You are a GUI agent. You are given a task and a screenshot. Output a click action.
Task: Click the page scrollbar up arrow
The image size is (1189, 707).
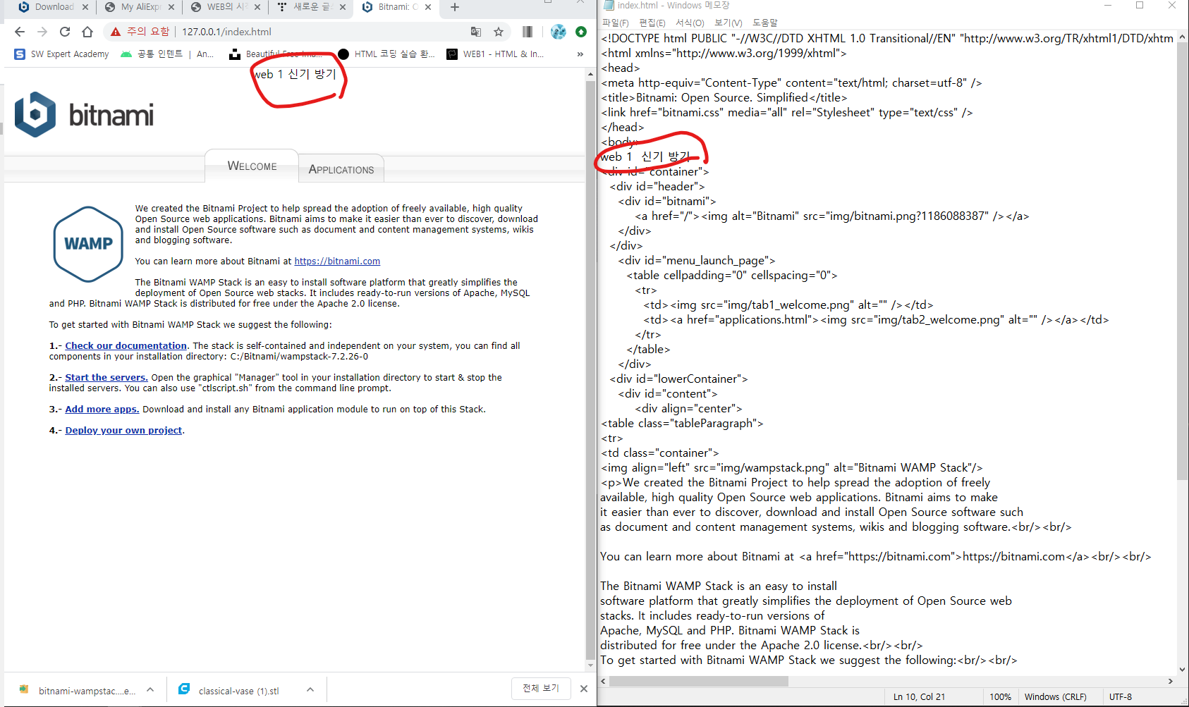tap(590, 73)
